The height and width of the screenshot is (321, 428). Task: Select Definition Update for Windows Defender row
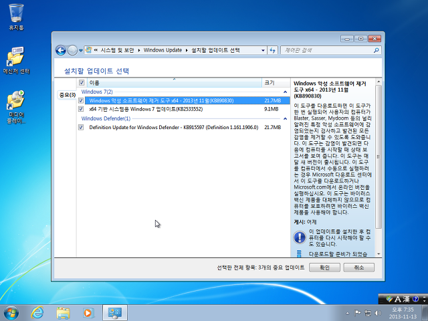tap(174, 128)
